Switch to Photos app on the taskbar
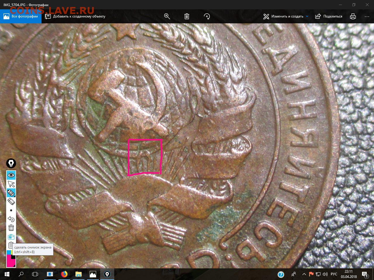Image resolution: width=374 pixels, height=280 pixels. click(93, 274)
